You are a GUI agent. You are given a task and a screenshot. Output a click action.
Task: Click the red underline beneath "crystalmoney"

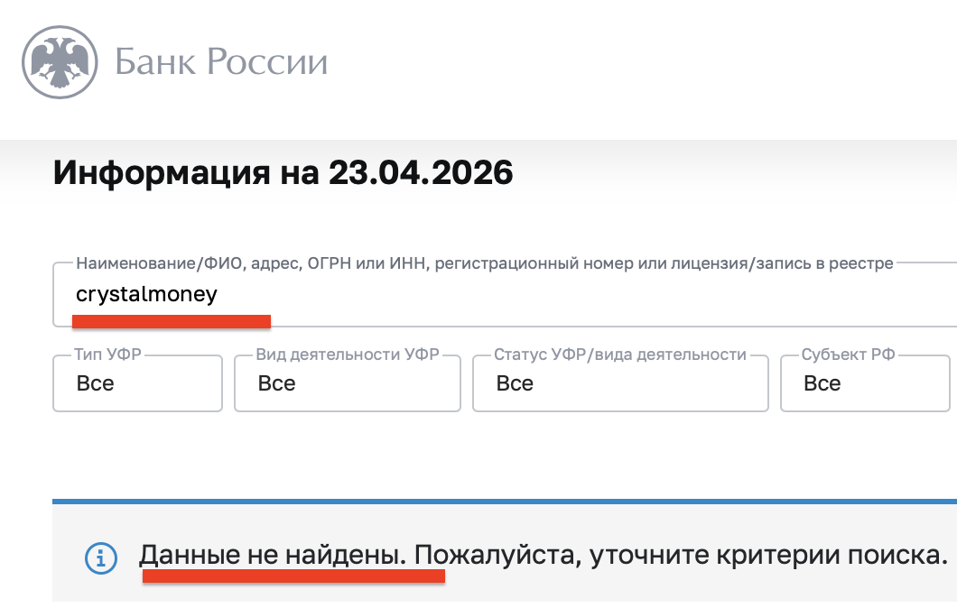pos(172,320)
